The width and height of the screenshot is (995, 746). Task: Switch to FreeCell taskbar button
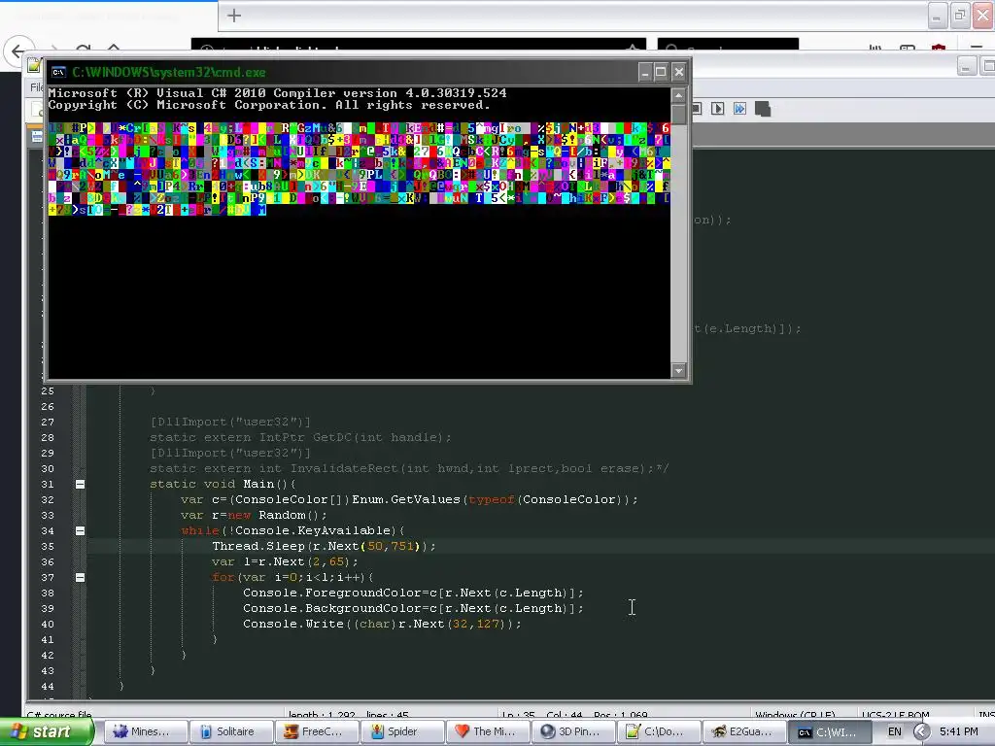[x=318, y=732]
